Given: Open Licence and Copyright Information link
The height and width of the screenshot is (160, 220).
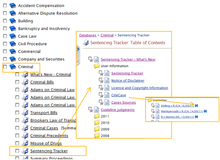Looking at the screenshot, I should point(140,88).
